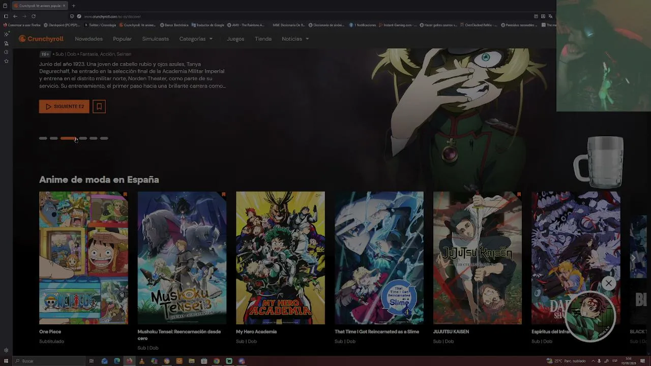The width and height of the screenshot is (651, 366).
Task: Reload the Crunchyroll page
Action: [x=34, y=16]
